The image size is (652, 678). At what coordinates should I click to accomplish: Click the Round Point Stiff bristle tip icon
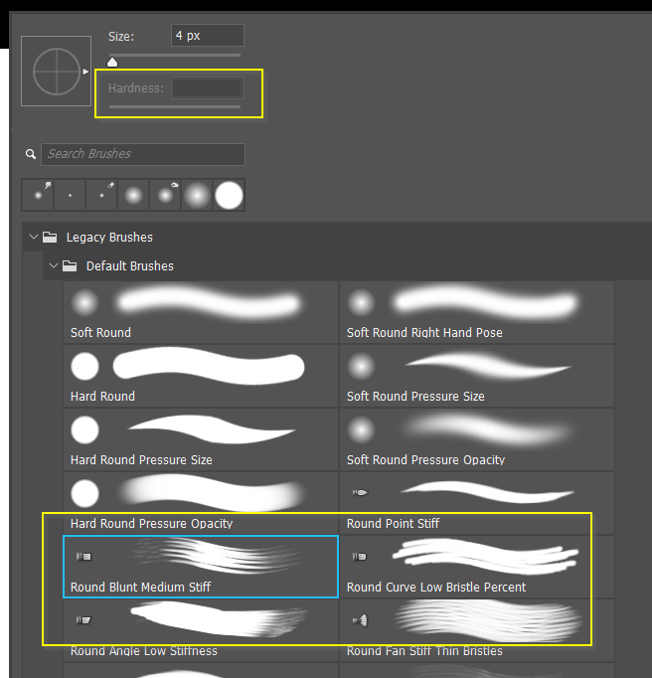[360, 492]
